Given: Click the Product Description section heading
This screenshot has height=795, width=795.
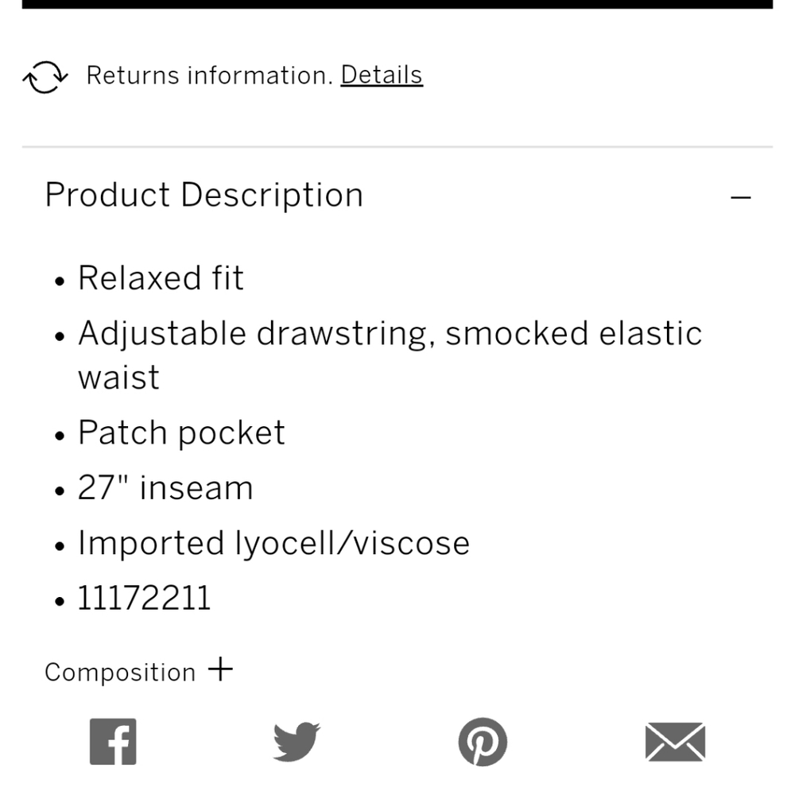Looking at the screenshot, I should click(x=204, y=195).
